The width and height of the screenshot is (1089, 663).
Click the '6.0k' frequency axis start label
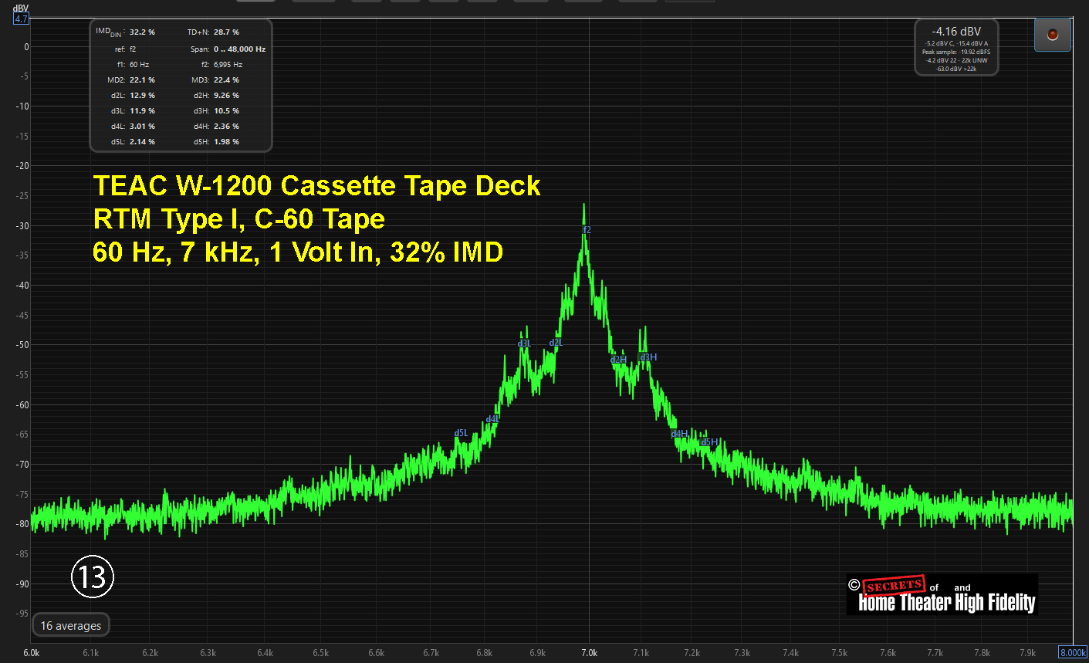(31, 653)
